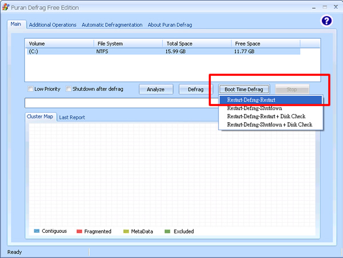Switch to the Last Report tab

pyautogui.click(x=72, y=118)
